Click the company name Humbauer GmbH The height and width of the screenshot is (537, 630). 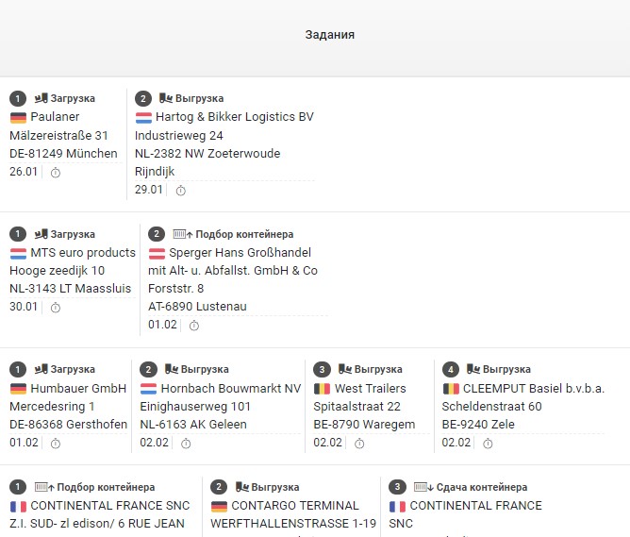point(78,389)
